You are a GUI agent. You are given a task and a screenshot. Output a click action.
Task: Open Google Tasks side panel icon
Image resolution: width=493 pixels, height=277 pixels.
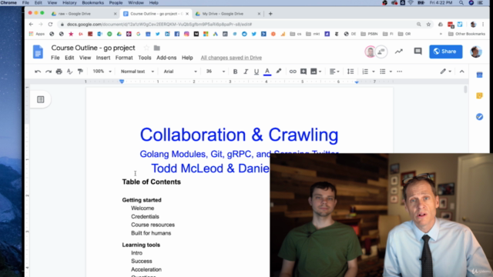click(x=479, y=117)
